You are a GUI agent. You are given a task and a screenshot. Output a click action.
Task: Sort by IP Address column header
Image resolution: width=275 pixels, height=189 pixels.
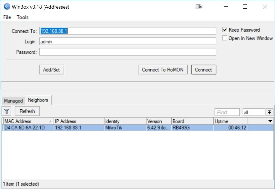(79, 121)
